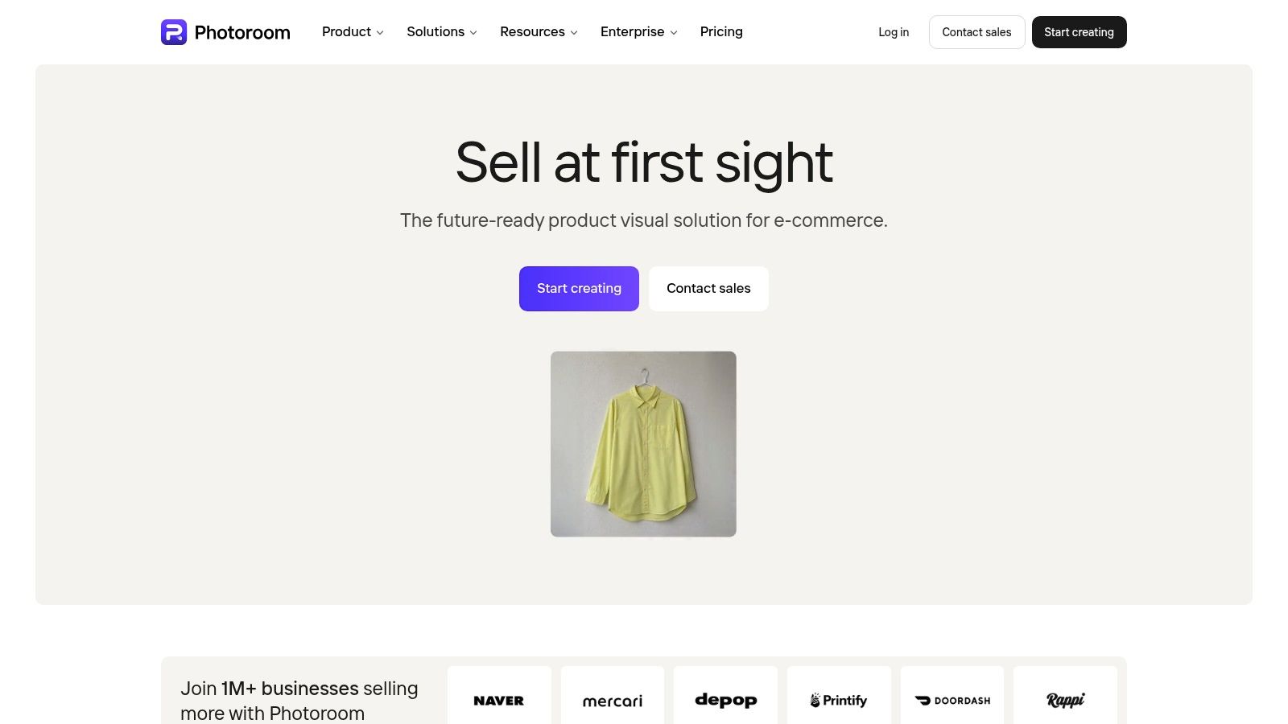This screenshot has width=1288, height=724.
Task: Expand the Product dropdown menu
Action: pos(353,32)
